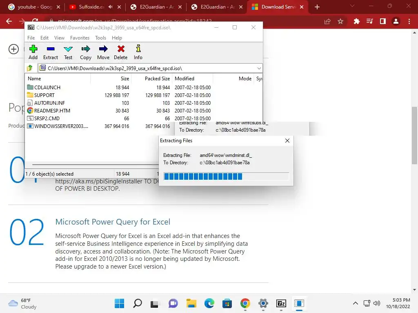Click the up-folder icon beside path field

click(x=30, y=68)
